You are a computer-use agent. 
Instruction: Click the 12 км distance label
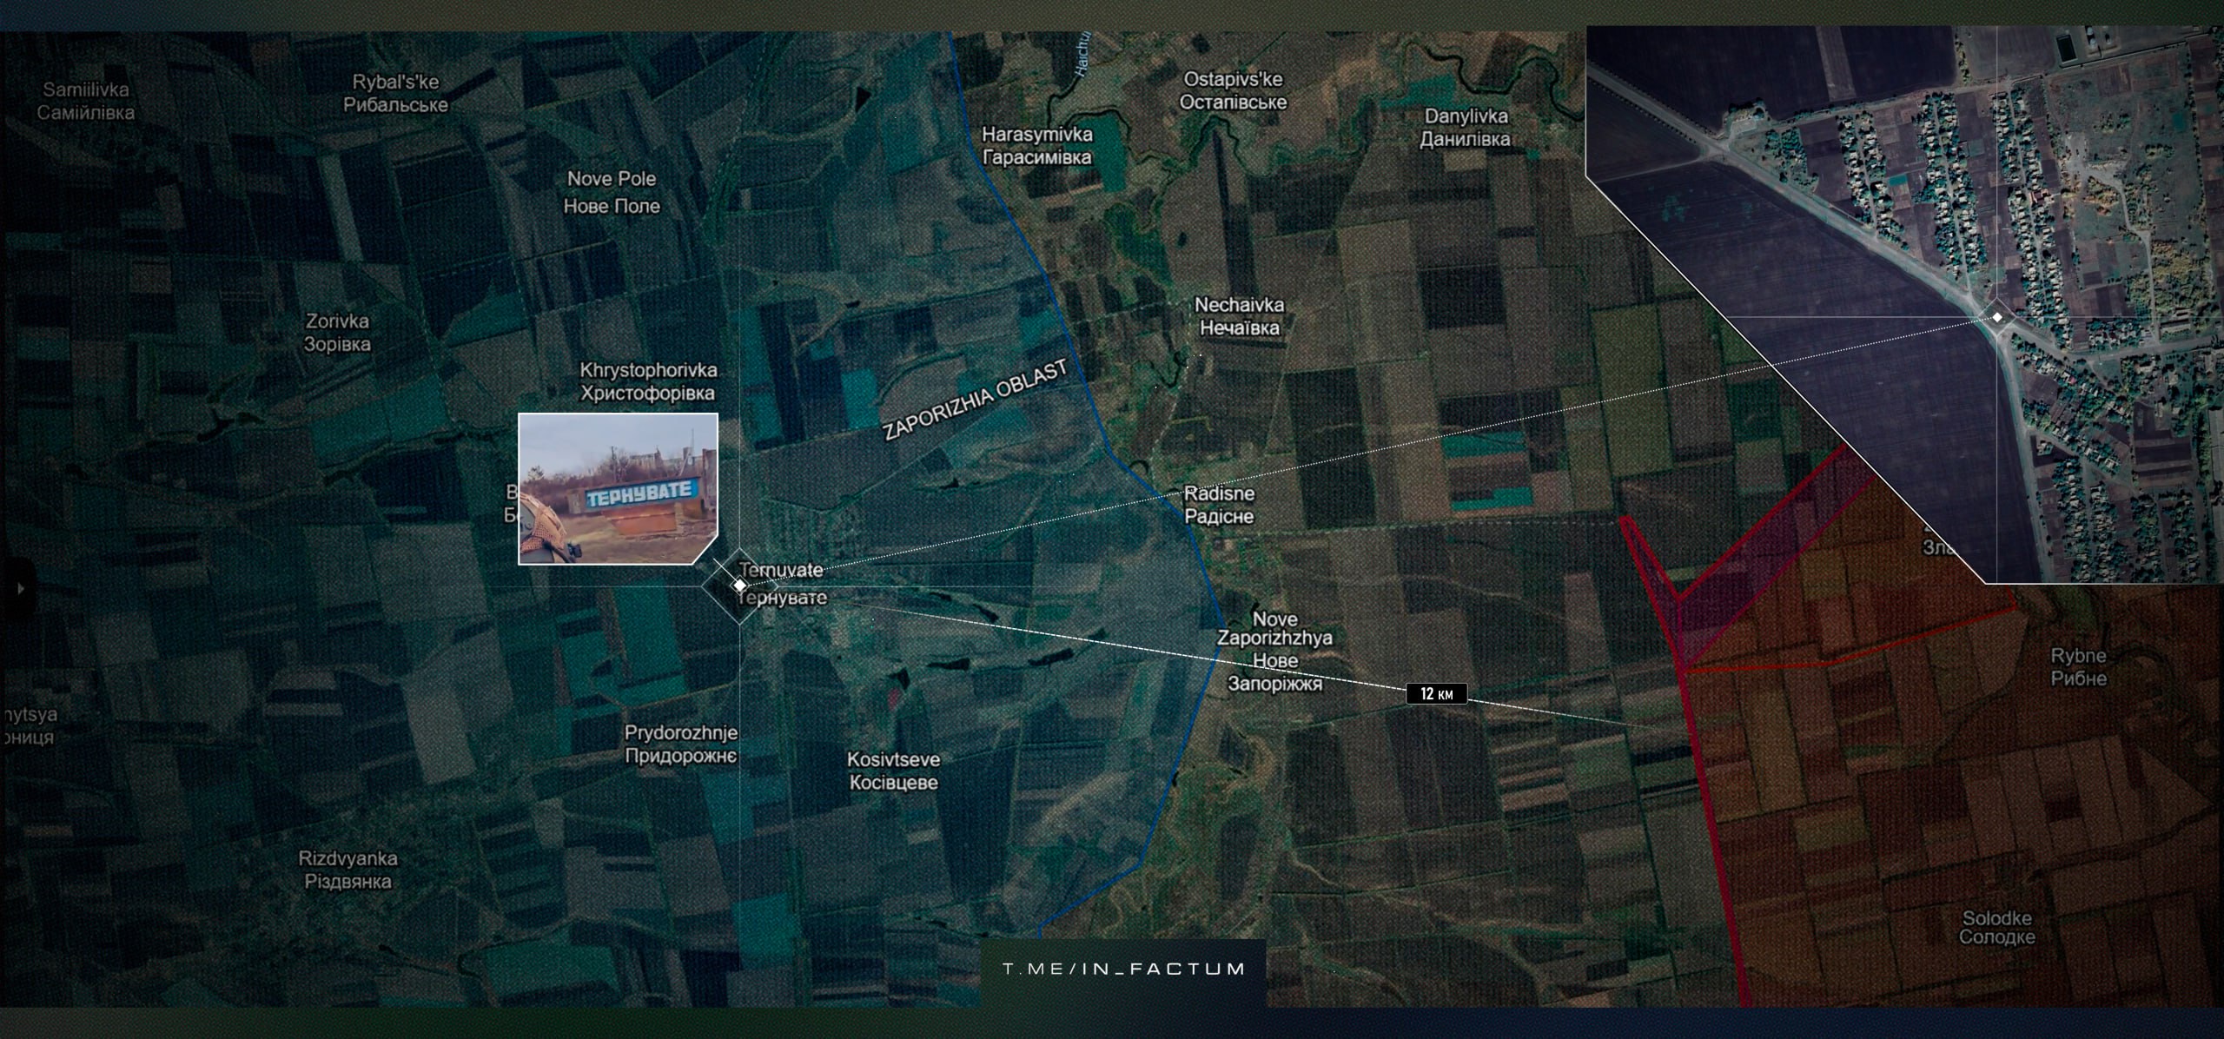point(1436,693)
